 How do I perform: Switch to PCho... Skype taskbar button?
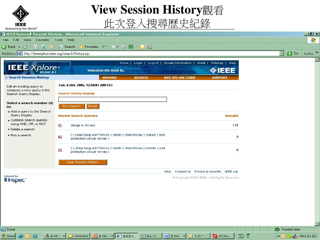tap(222, 236)
